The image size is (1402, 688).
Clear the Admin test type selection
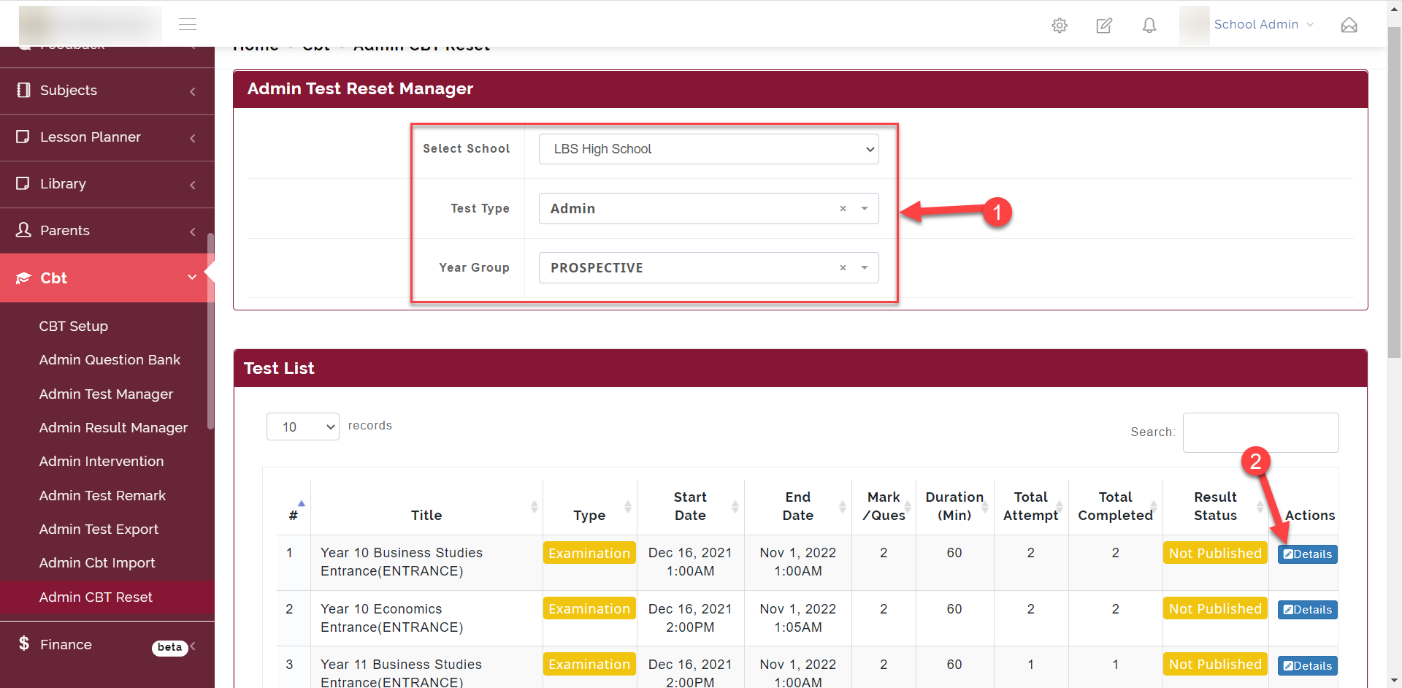coord(843,209)
